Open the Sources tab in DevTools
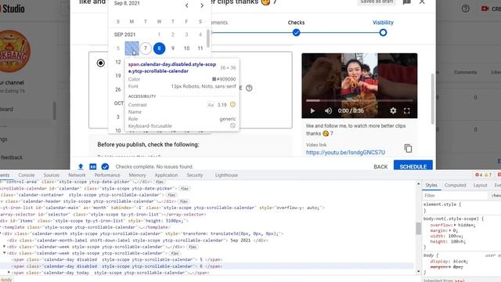 (x=52, y=175)
